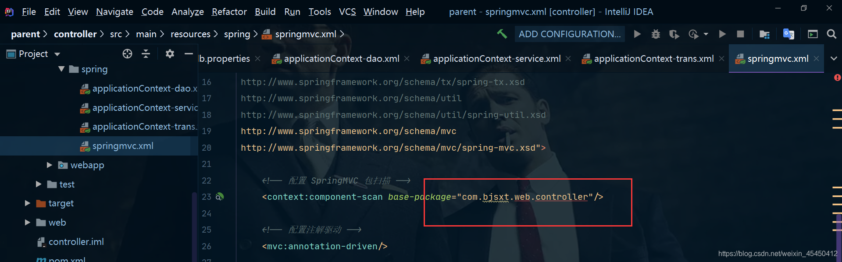Image resolution: width=842 pixels, height=262 pixels.
Task: Open the profiler dropdown arrow
Action: click(706, 34)
